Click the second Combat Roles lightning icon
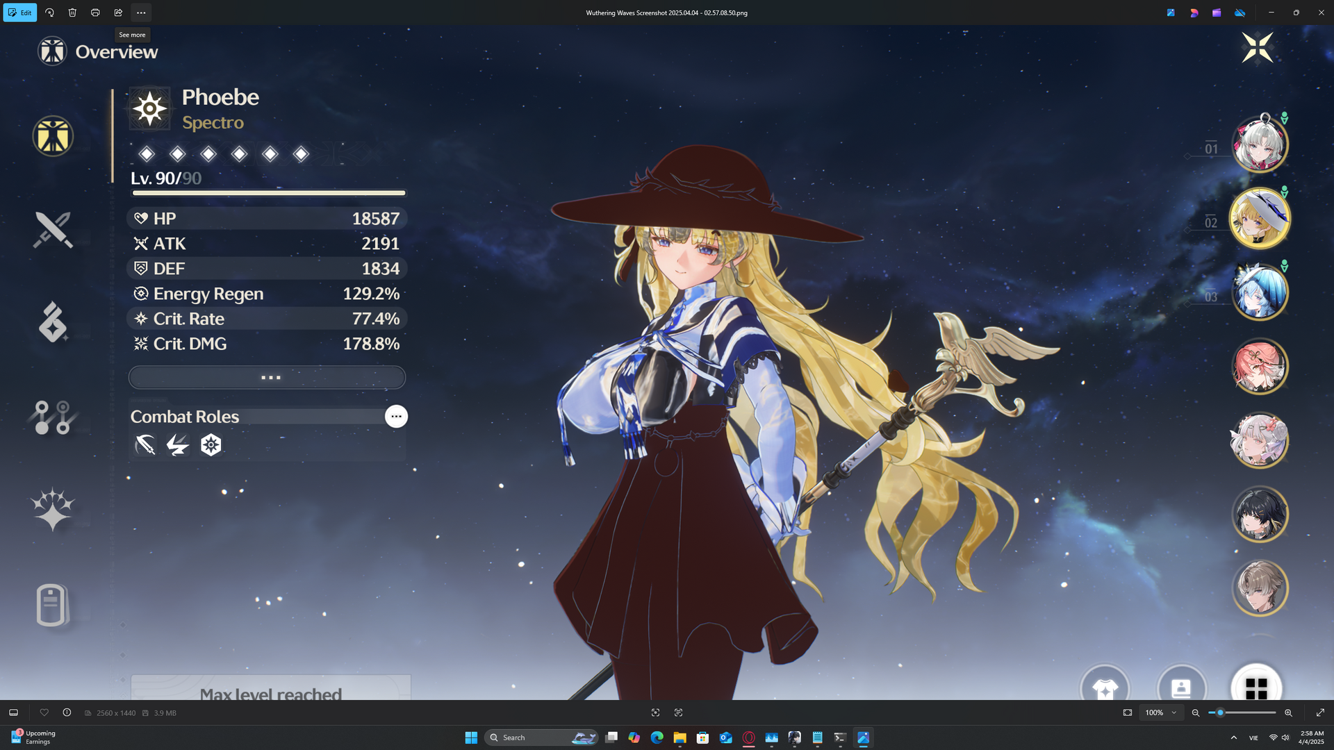Image resolution: width=1334 pixels, height=750 pixels. 178,444
